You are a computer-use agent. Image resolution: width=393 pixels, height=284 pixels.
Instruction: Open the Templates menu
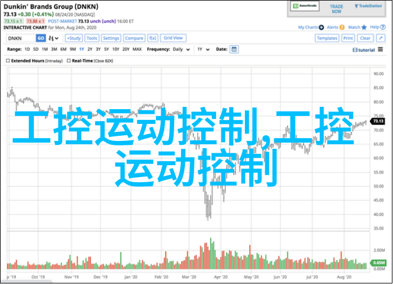click(327, 38)
